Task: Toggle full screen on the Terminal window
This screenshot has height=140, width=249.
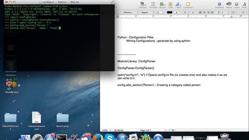Action: [112, 2]
